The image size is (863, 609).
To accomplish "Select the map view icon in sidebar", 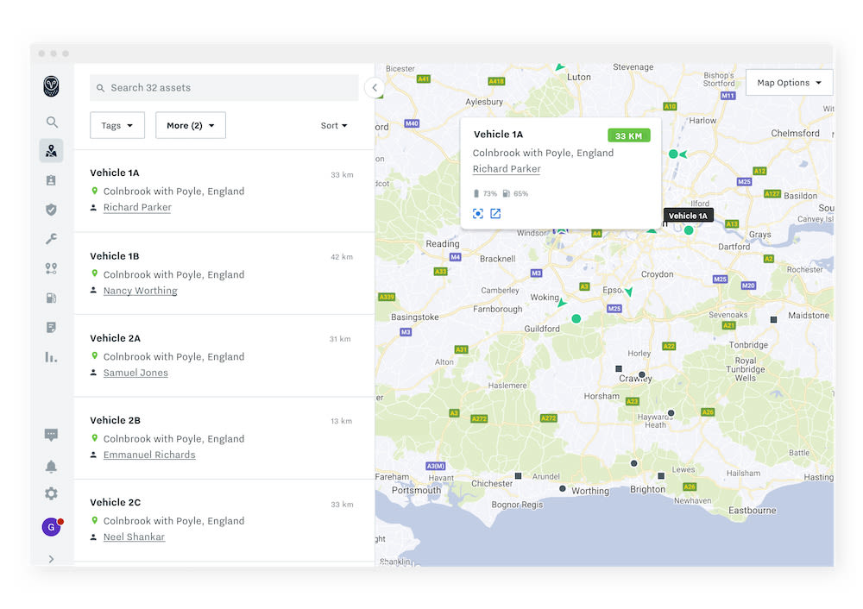I will [x=52, y=150].
